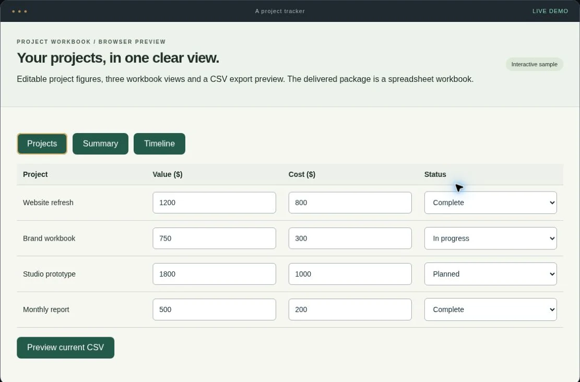Select the Brand workbook row label
The height and width of the screenshot is (382, 580).
pos(49,238)
